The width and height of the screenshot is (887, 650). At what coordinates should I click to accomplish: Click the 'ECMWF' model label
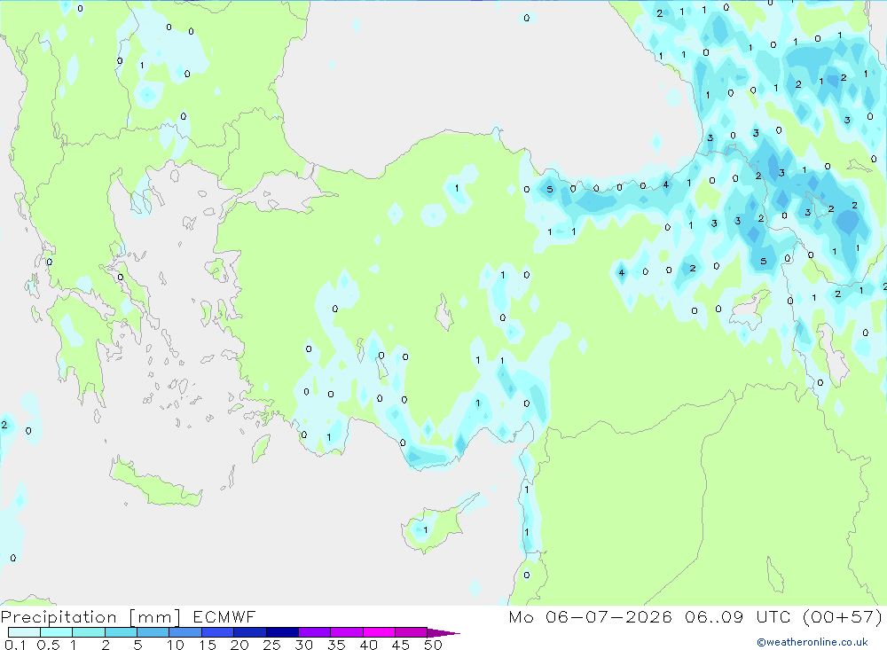[224, 616]
